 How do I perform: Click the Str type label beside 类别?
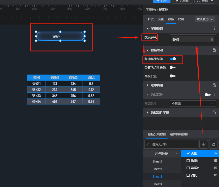[215, 153]
